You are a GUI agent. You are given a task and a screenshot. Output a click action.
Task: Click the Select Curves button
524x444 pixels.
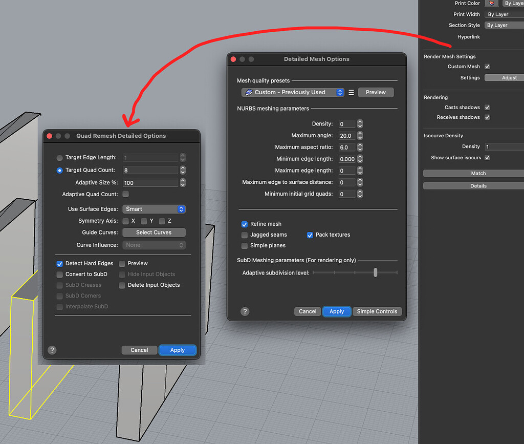pos(154,232)
